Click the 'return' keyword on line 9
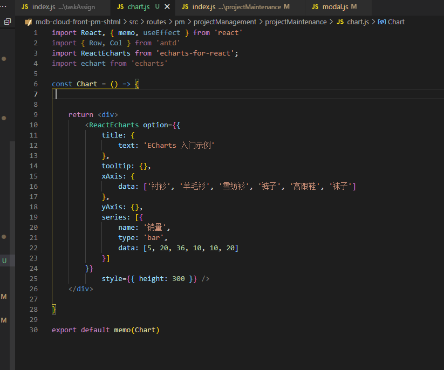444x370 pixels. [x=81, y=115]
